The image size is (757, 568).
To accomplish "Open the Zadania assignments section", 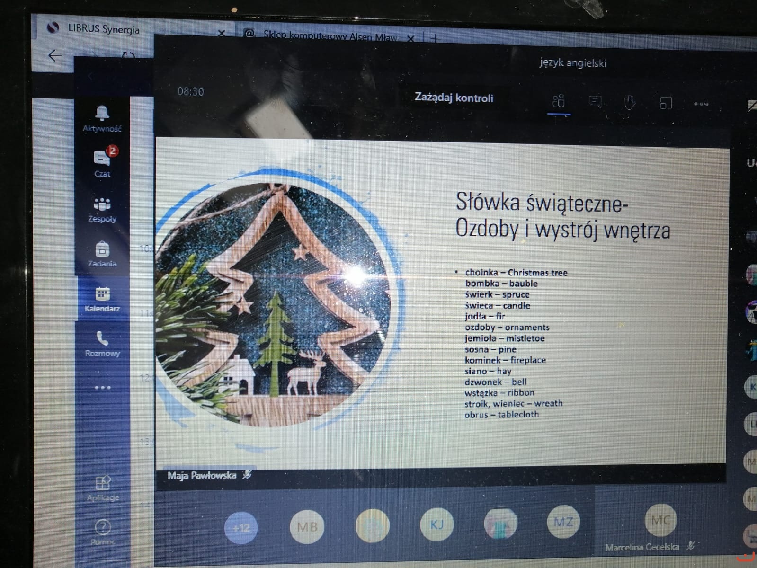I will [x=102, y=254].
